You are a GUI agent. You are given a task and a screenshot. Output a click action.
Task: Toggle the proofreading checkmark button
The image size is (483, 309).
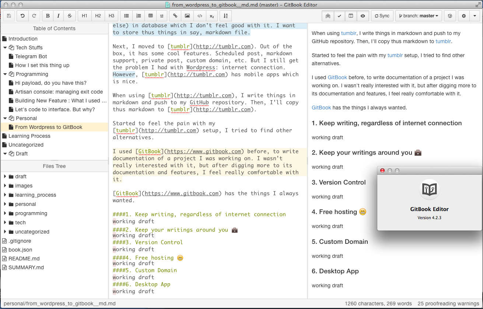[339, 16]
